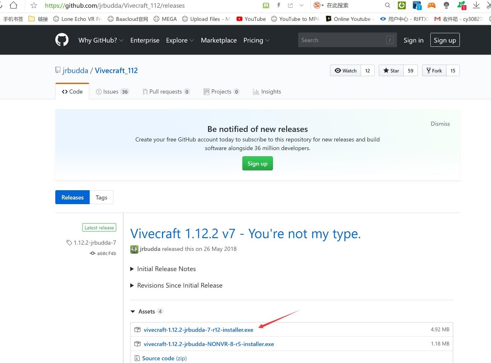Switch to the Issues tab

point(112,92)
